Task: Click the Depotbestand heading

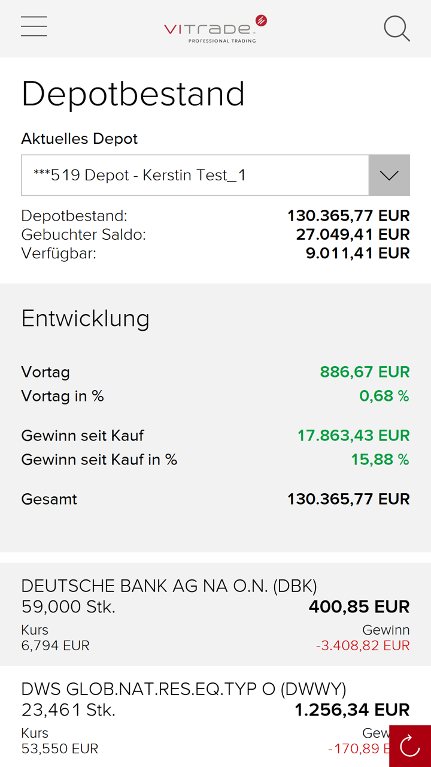Action: tap(133, 94)
